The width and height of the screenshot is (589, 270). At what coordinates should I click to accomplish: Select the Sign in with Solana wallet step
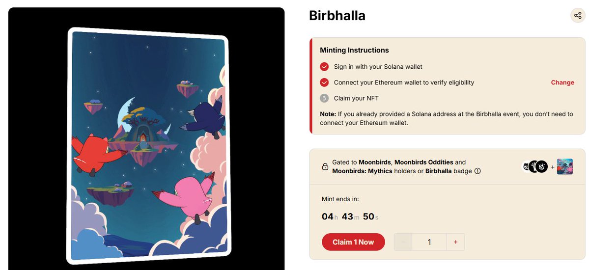378,67
